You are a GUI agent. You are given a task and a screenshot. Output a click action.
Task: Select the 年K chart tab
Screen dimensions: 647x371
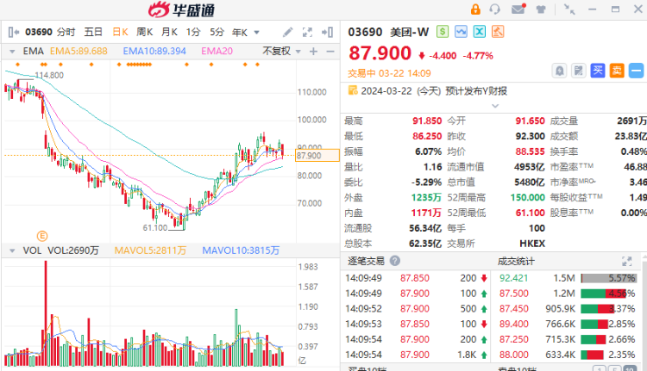coord(240,32)
